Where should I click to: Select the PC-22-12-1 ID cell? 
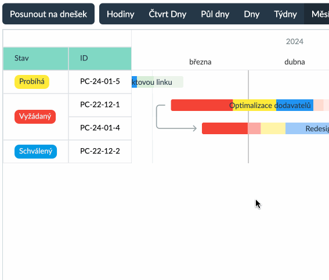[x=100, y=105]
